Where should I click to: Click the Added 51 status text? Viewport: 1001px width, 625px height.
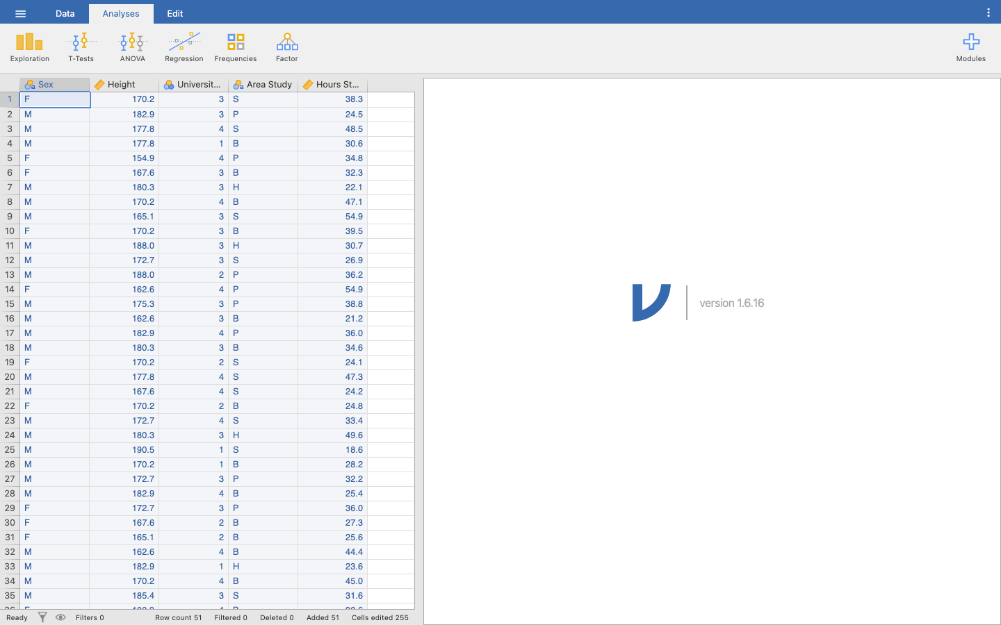click(x=323, y=617)
